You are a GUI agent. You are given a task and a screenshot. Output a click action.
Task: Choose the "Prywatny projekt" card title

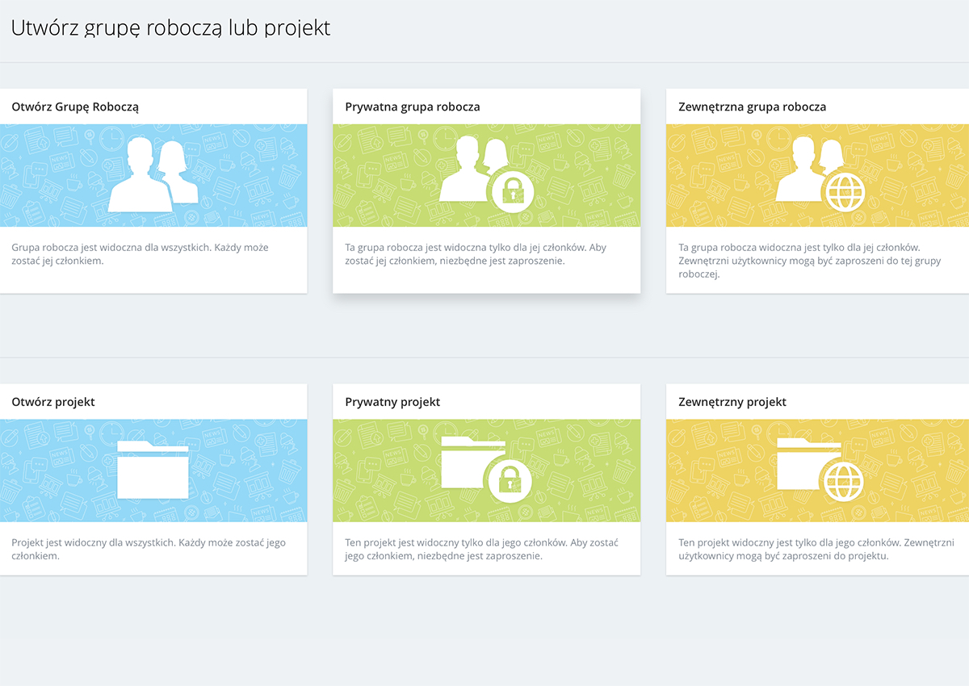click(392, 402)
